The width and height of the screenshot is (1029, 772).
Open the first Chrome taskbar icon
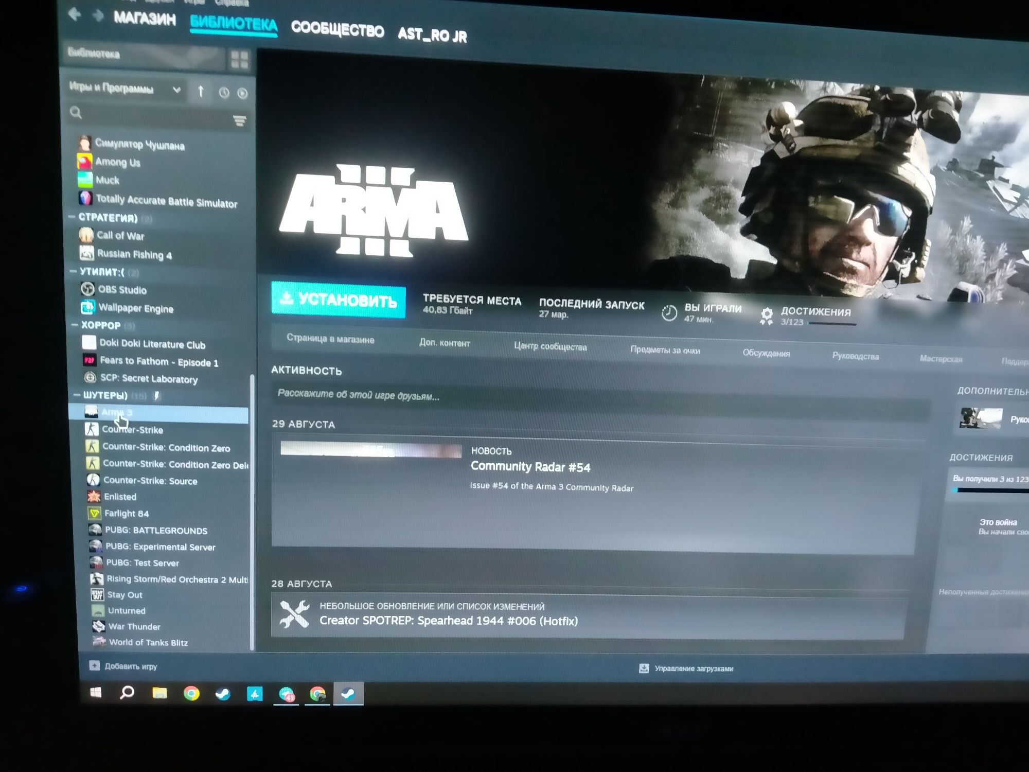(191, 694)
